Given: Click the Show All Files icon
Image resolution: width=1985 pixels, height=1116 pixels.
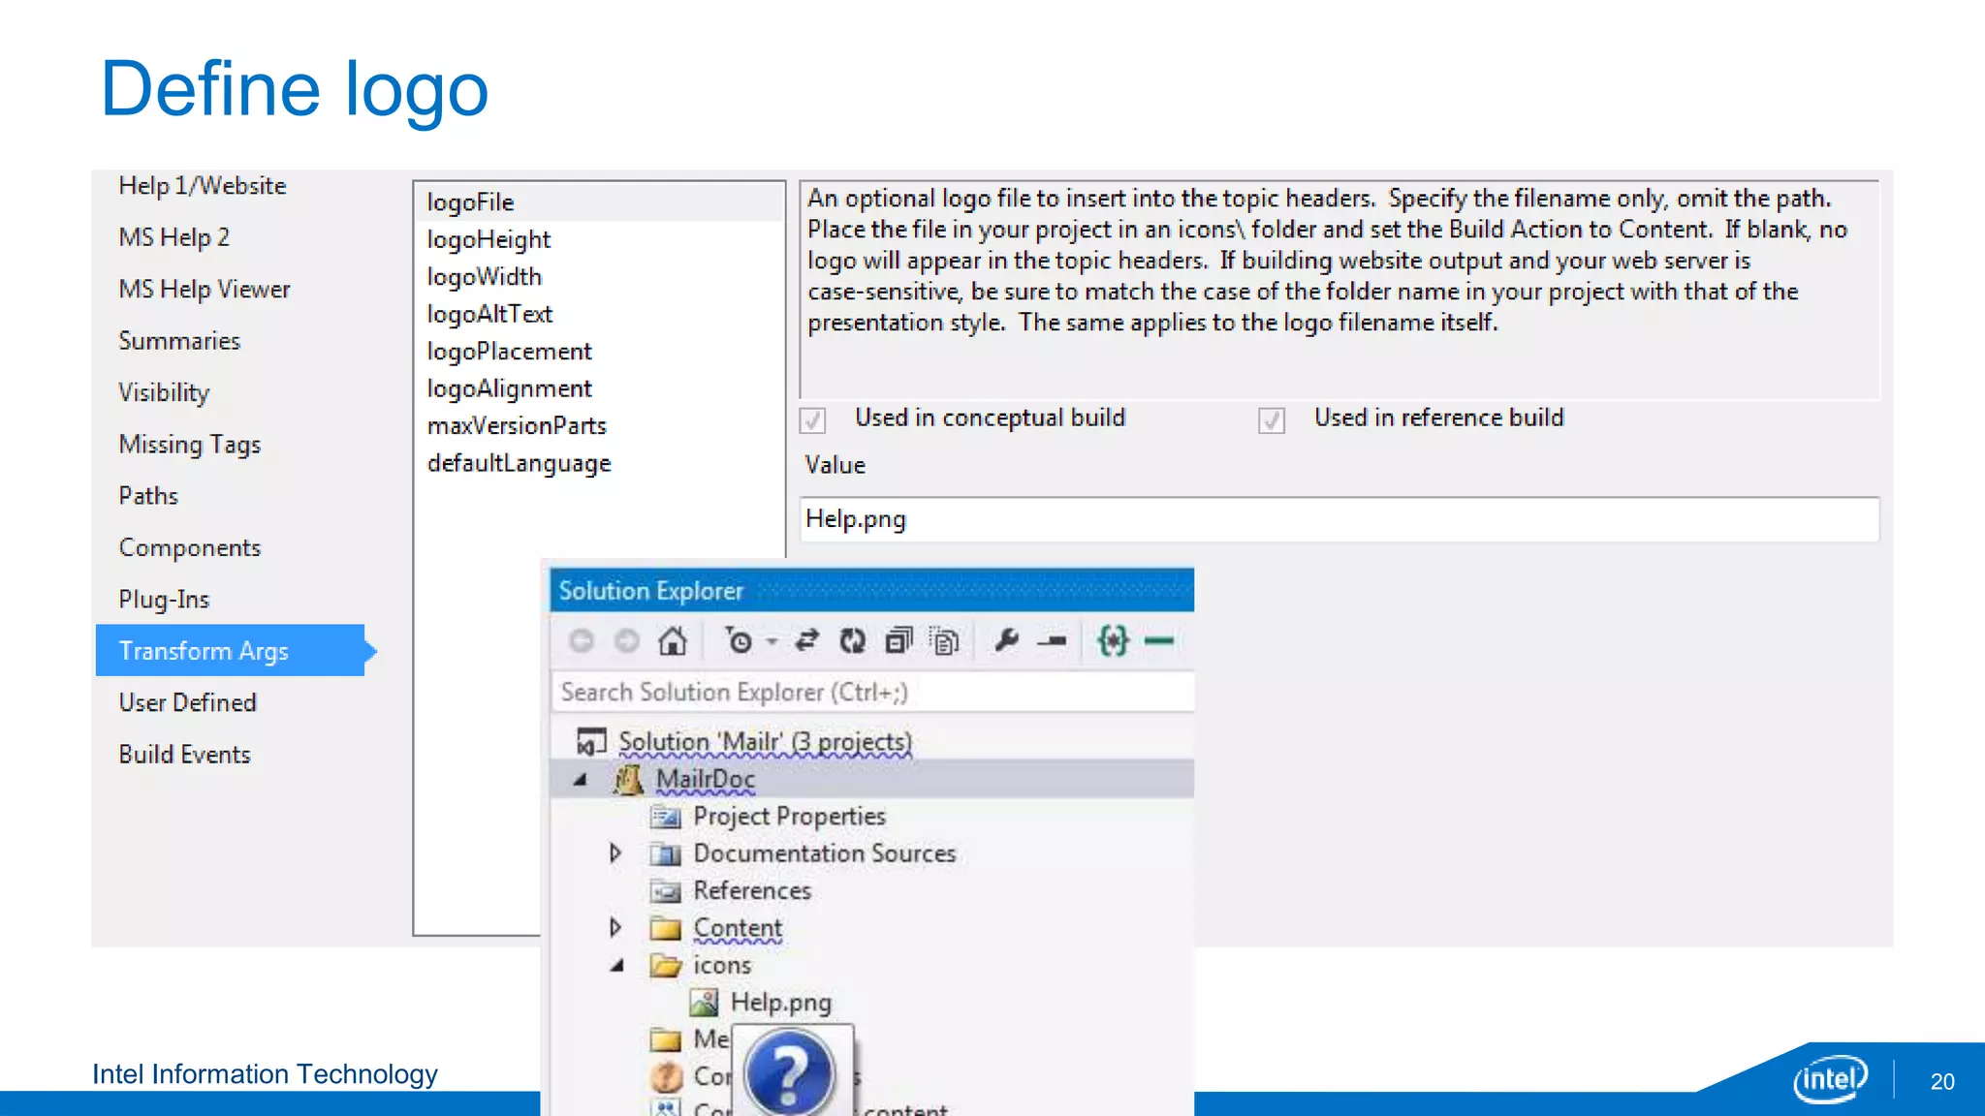Looking at the screenshot, I should click(x=944, y=641).
